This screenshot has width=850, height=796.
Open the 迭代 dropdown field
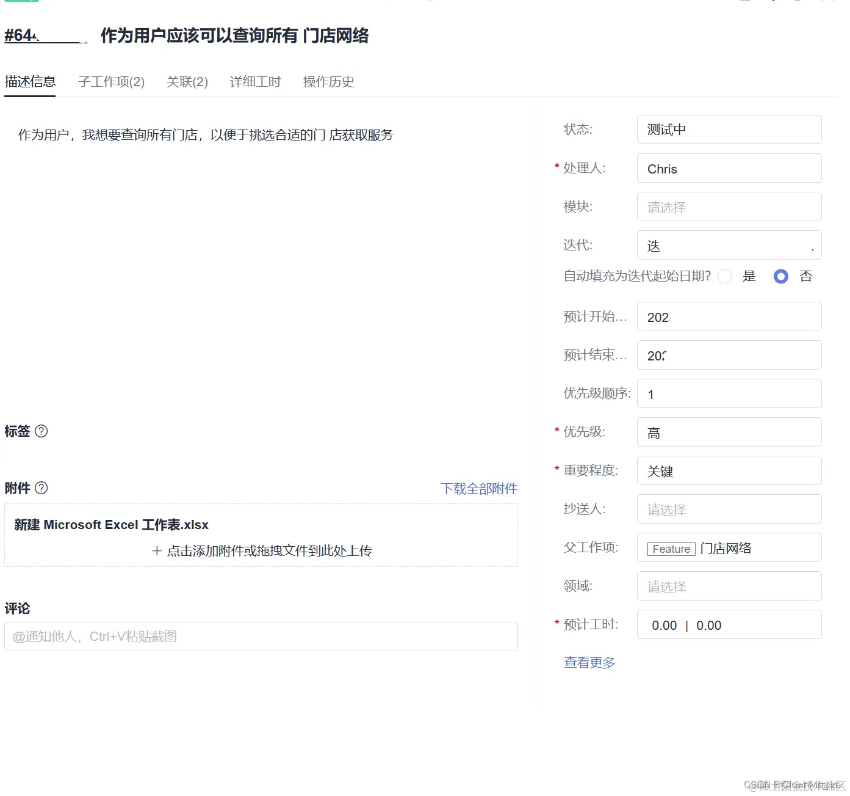tap(729, 245)
